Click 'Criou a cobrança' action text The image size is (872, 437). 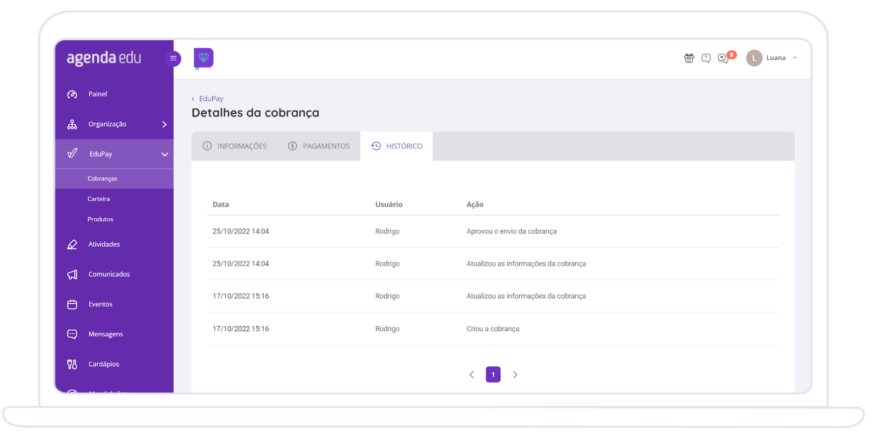click(x=493, y=329)
